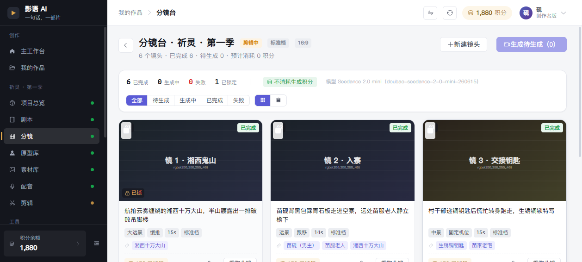Click link icon beside 生锈铜钥匙 tag
This screenshot has height=262, width=582.
[x=431, y=246]
